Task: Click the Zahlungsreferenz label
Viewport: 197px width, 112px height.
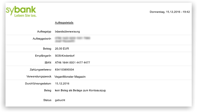Action: point(40,69)
